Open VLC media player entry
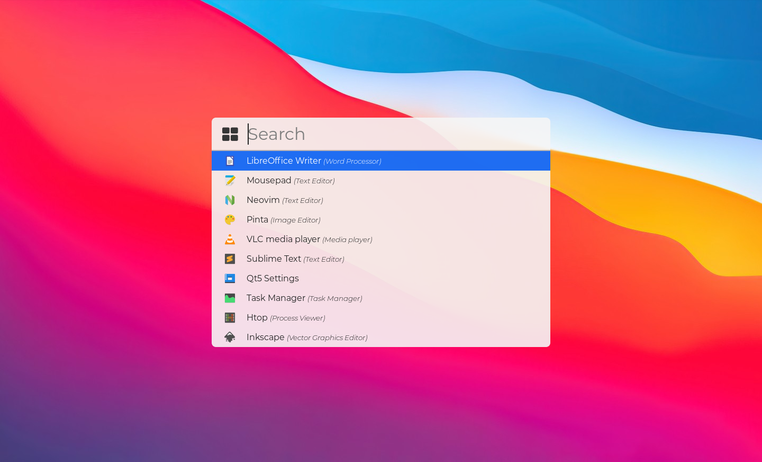762x462 pixels. 381,239
